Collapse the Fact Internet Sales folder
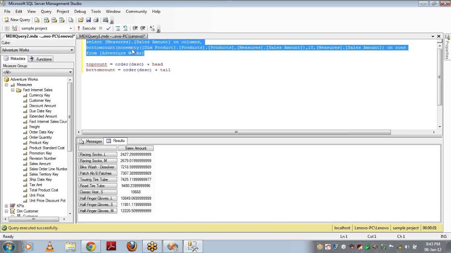 [13, 90]
